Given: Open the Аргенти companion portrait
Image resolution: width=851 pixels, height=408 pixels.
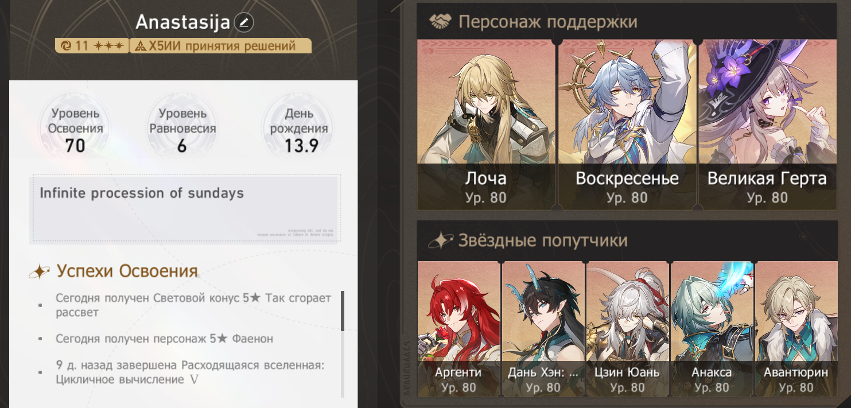Looking at the screenshot, I should tap(458, 329).
